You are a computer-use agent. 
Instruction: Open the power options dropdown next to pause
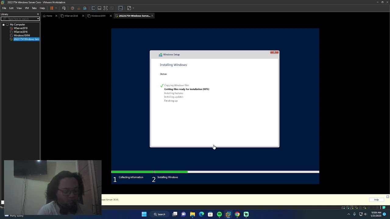coord(56,8)
